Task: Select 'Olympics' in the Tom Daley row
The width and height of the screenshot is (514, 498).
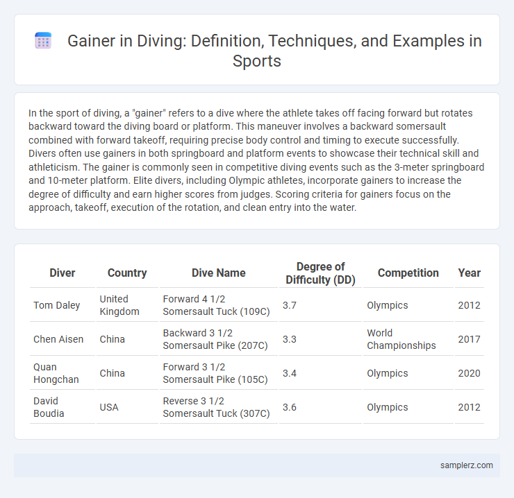Action: tap(408, 305)
